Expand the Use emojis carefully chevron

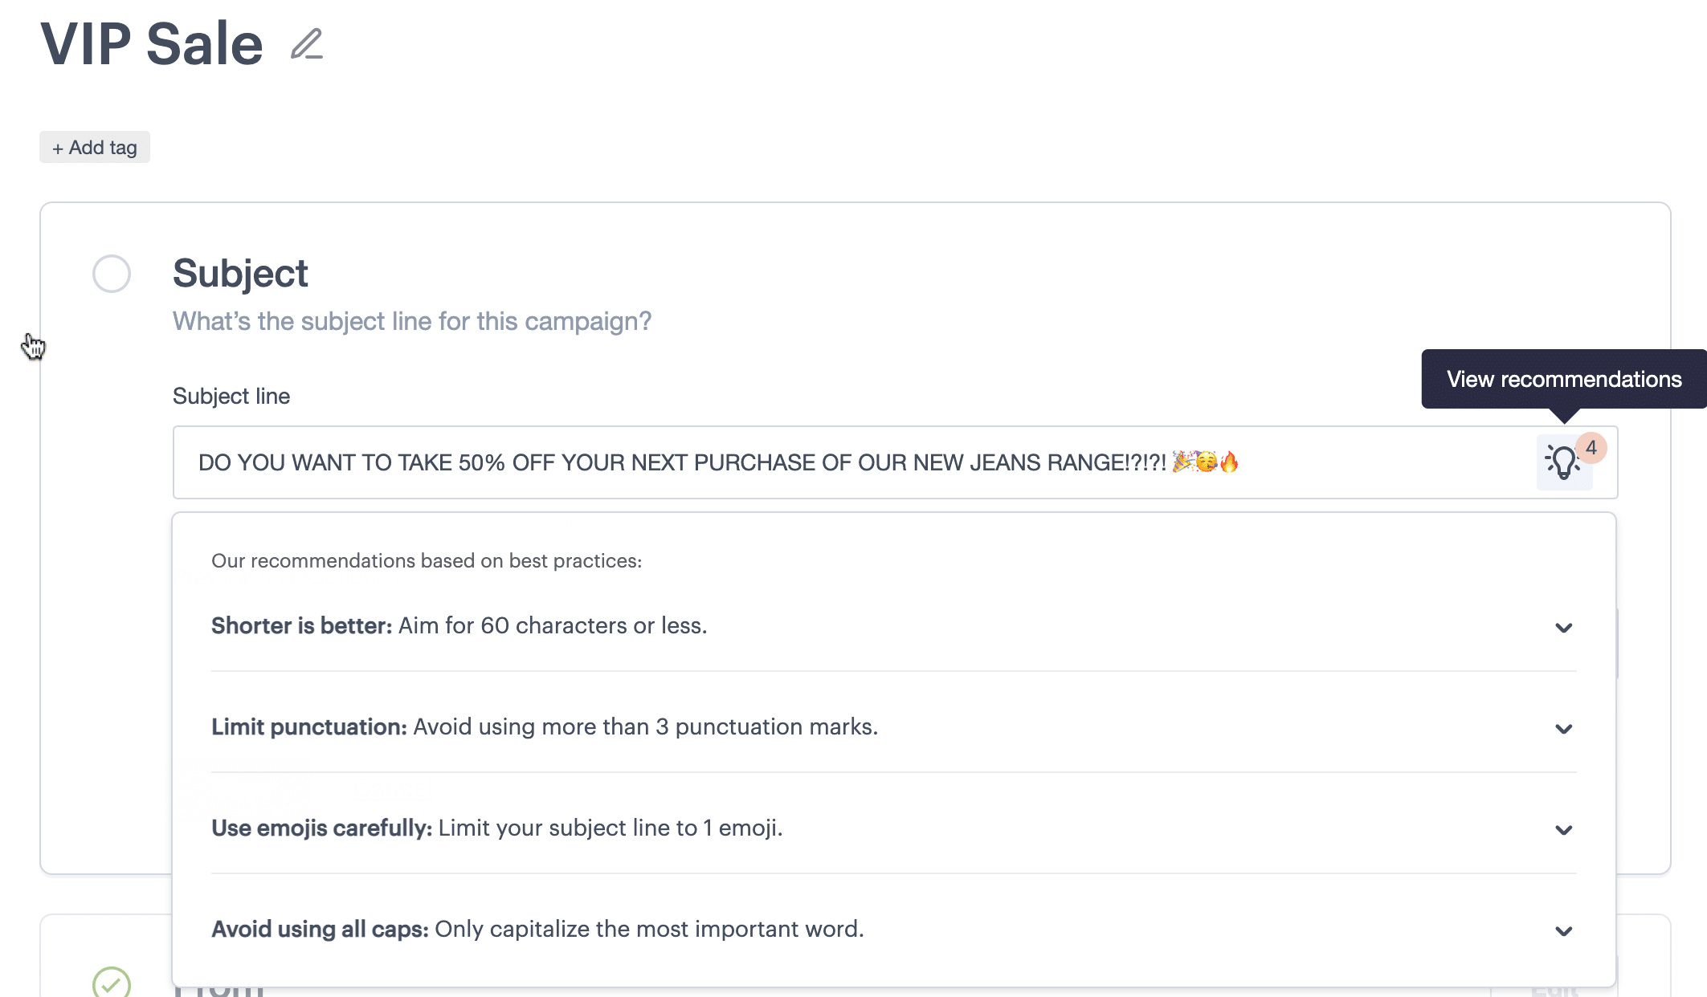[x=1563, y=830]
